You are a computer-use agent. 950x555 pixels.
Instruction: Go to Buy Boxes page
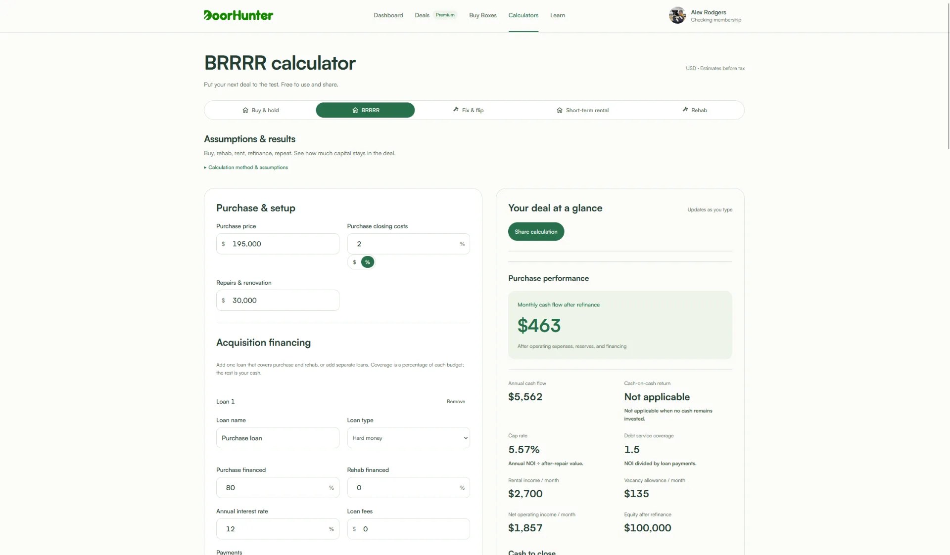(x=483, y=15)
